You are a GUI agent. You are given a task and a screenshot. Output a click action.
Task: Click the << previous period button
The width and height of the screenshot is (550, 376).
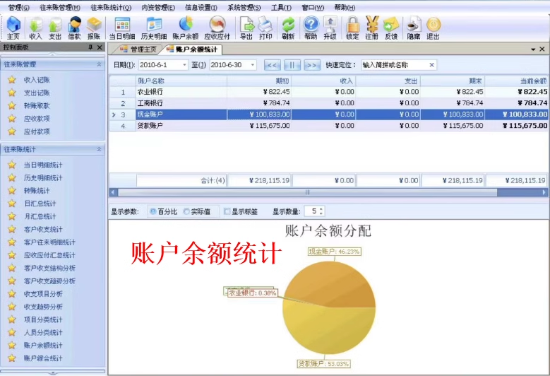pos(273,65)
